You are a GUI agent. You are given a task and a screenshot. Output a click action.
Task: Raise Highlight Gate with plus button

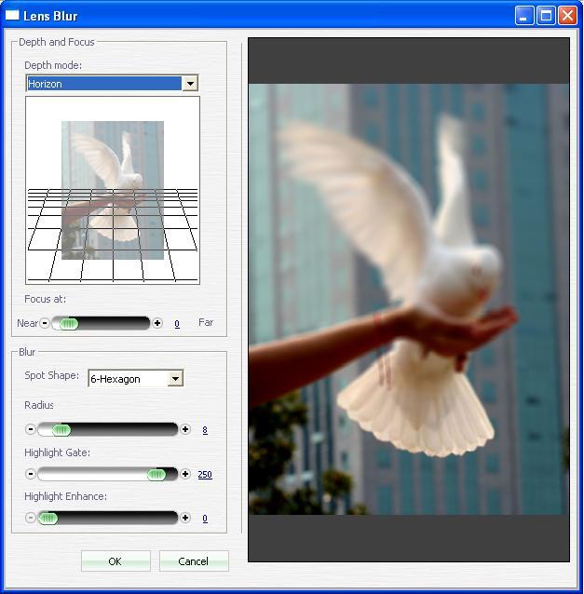pos(185,474)
